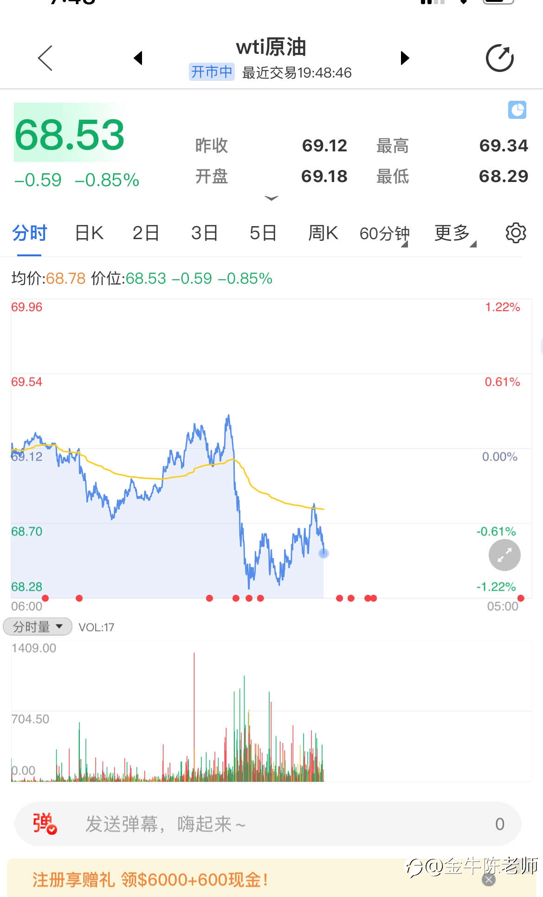Switch to next instrument with right triangle

pyautogui.click(x=405, y=58)
